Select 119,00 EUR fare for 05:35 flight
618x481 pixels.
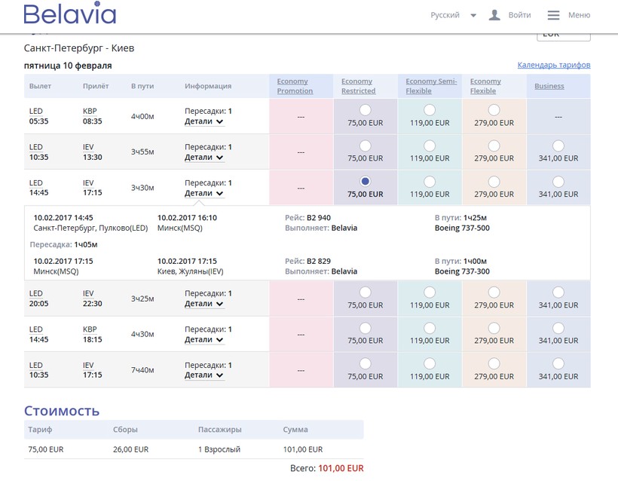click(x=430, y=110)
